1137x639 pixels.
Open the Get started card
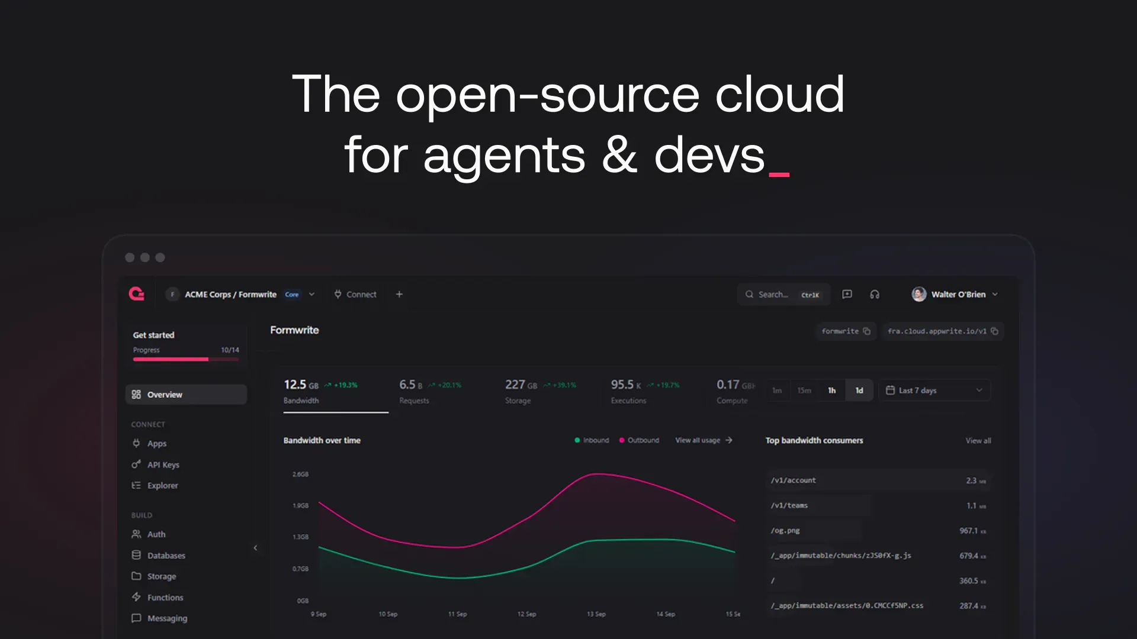tap(186, 346)
